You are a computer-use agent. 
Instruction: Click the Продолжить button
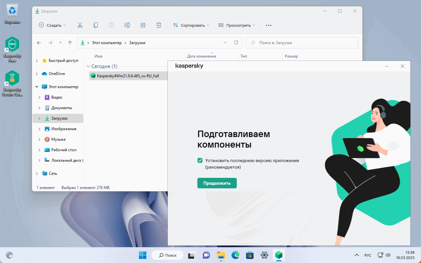[217, 183]
